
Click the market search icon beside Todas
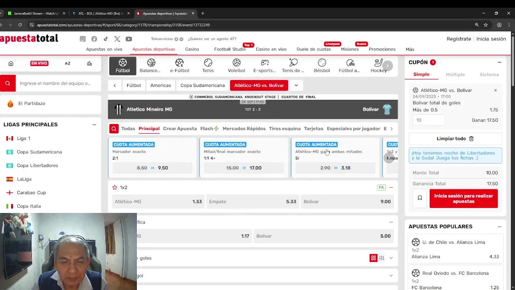[114, 128]
